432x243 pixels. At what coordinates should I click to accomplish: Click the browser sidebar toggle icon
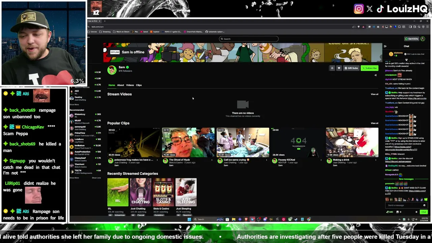tap(410, 27)
